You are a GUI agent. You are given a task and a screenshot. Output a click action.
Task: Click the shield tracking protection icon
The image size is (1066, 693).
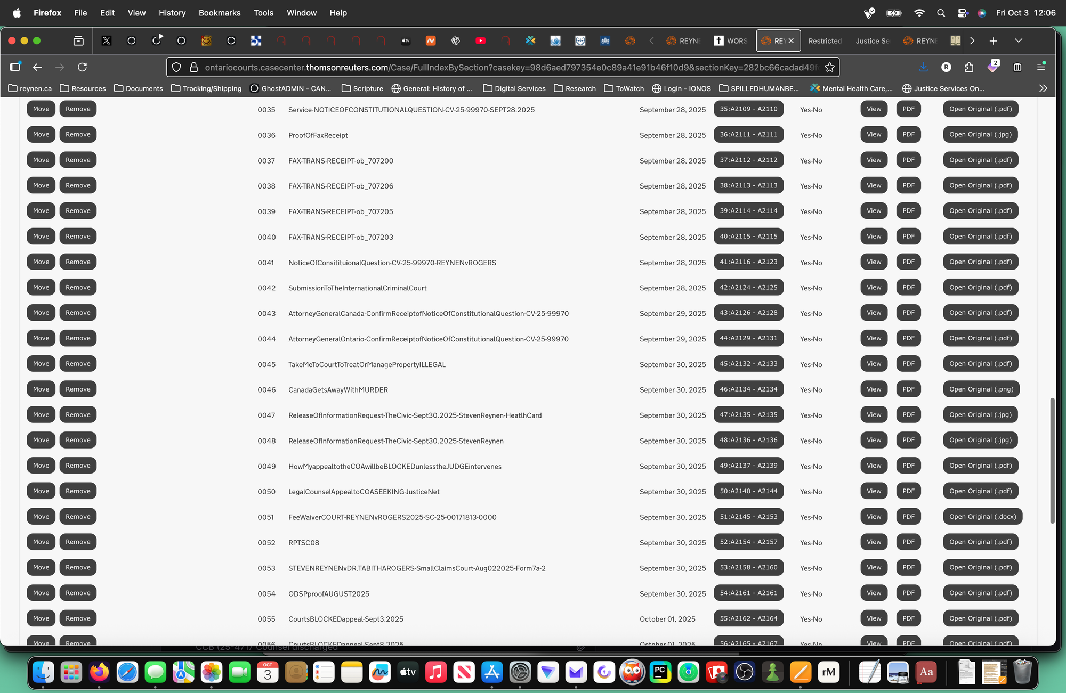(177, 67)
